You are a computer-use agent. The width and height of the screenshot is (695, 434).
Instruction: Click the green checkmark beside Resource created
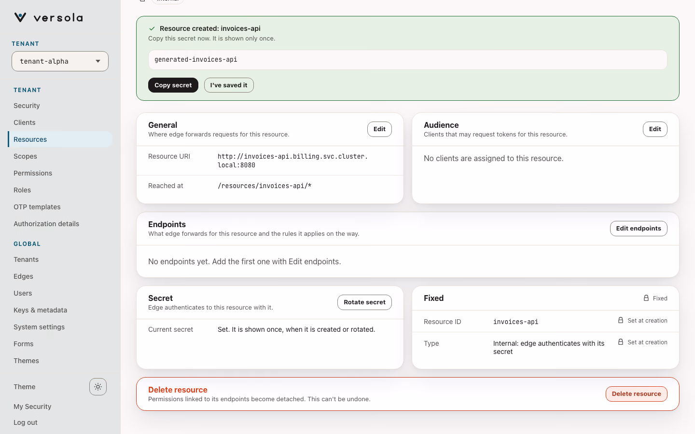click(152, 28)
